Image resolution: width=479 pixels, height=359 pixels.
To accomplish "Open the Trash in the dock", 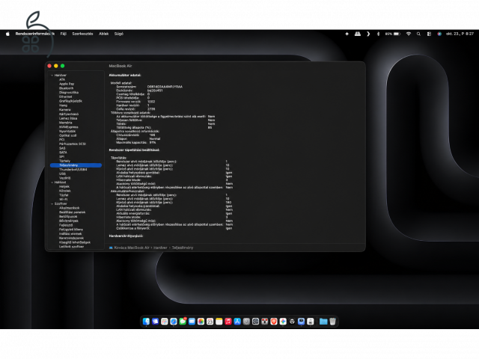I will click(332, 321).
